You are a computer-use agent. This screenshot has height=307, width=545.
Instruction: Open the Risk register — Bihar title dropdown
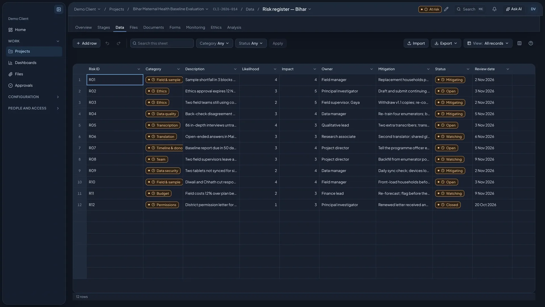pyautogui.click(x=287, y=9)
